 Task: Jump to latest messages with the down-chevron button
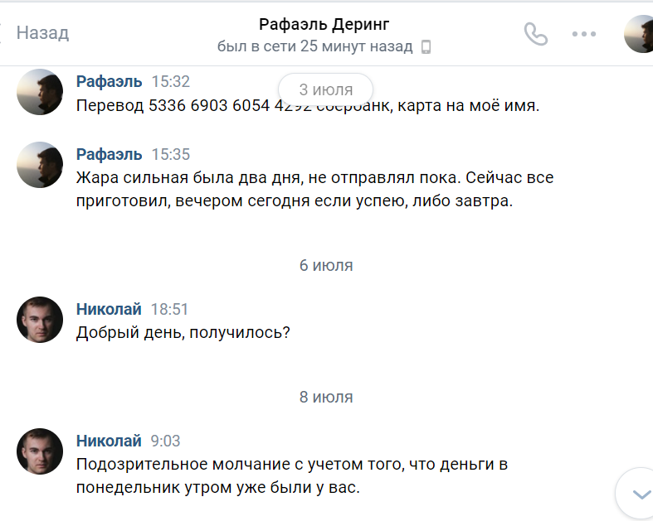click(x=640, y=494)
